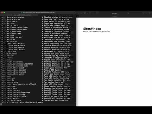Click the terminal window title text

(x=38, y=12)
